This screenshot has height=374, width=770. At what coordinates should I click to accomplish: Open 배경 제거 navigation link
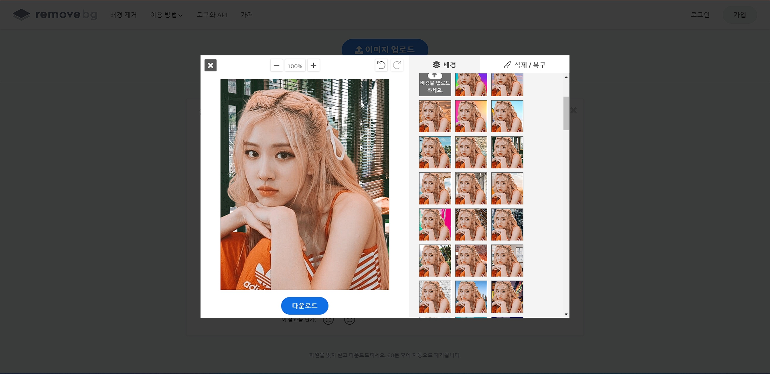pos(124,15)
